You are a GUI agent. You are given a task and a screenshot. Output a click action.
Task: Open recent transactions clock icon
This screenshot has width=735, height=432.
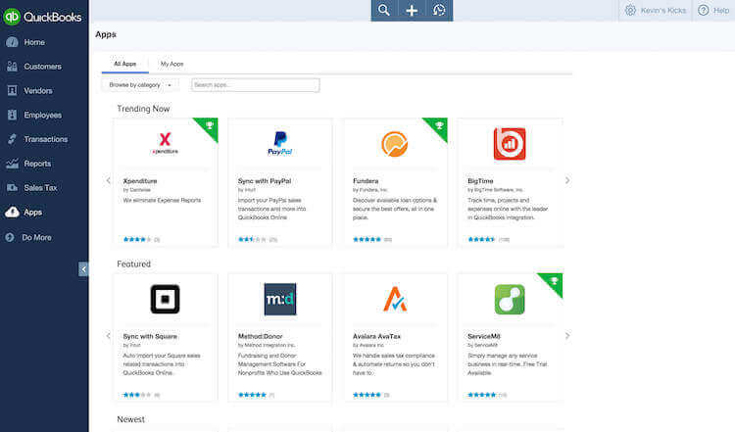439,10
